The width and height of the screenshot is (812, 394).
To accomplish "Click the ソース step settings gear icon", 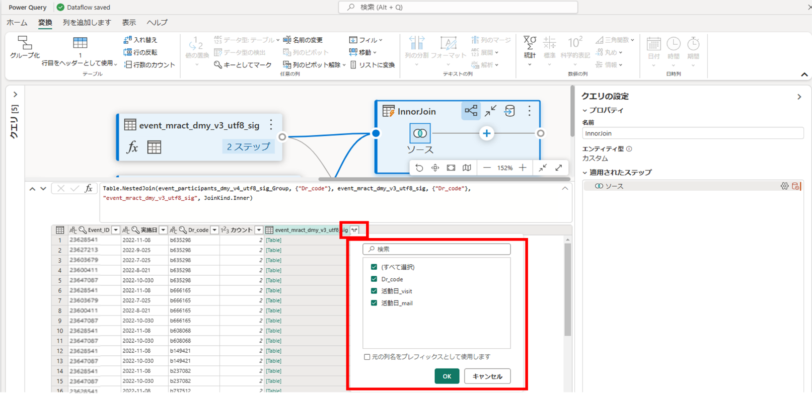I will (x=784, y=186).
